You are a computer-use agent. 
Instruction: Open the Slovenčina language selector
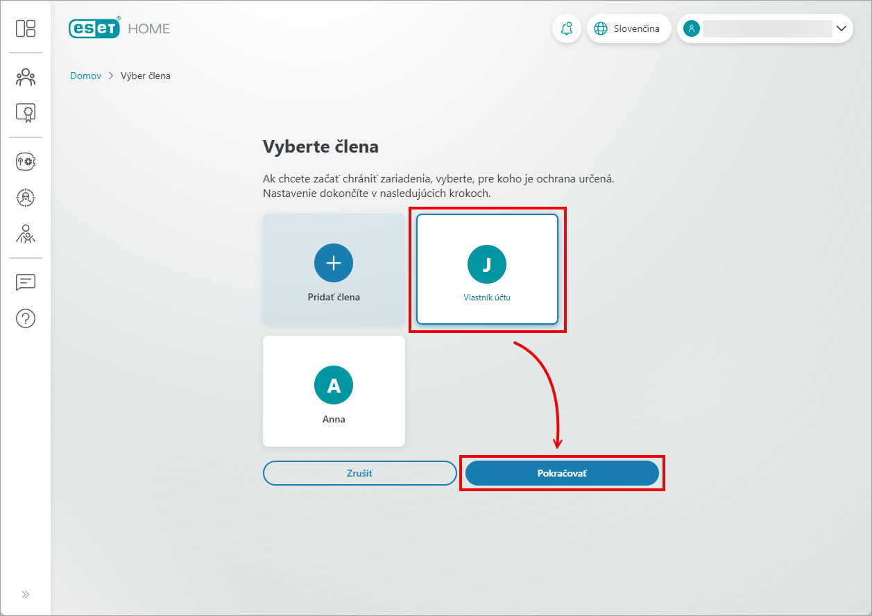click(x=629, y=28)
